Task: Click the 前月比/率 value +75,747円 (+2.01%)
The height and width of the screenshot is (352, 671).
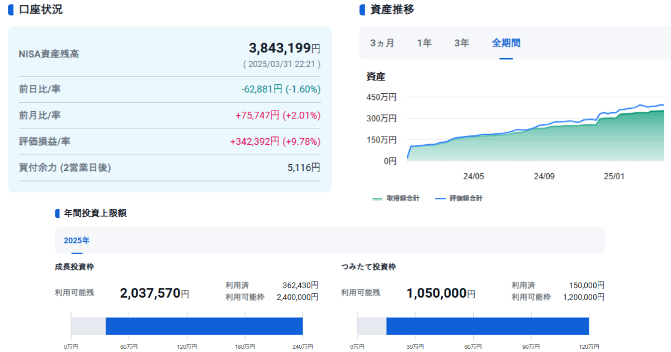Action: pos(278,116)
